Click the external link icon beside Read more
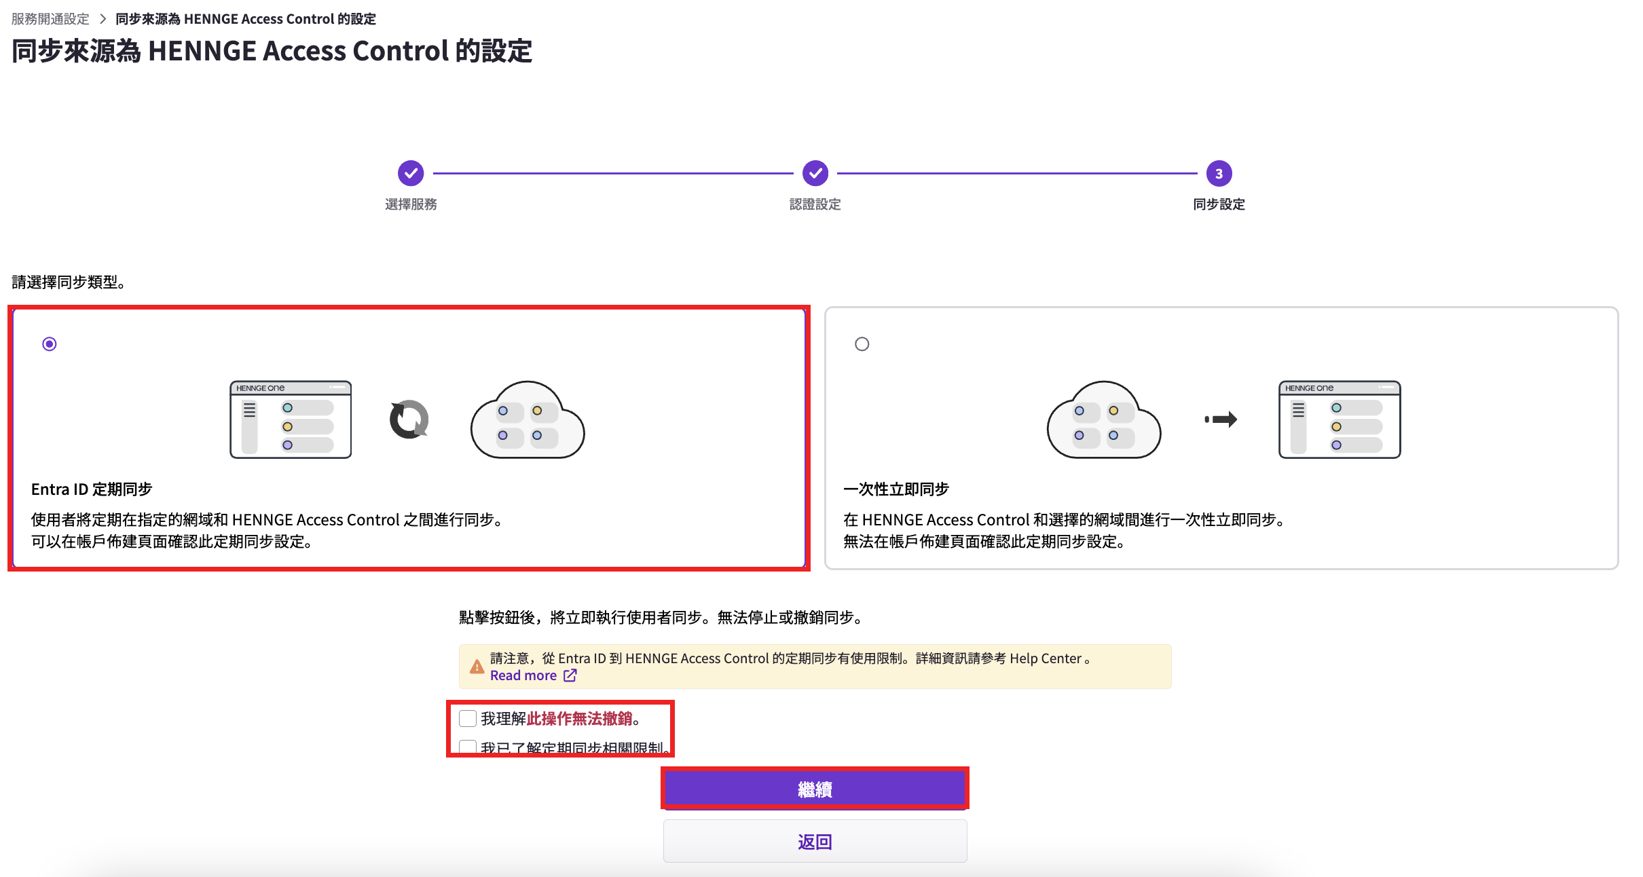This screenshot has height=877, width=1643. [570, 675]
